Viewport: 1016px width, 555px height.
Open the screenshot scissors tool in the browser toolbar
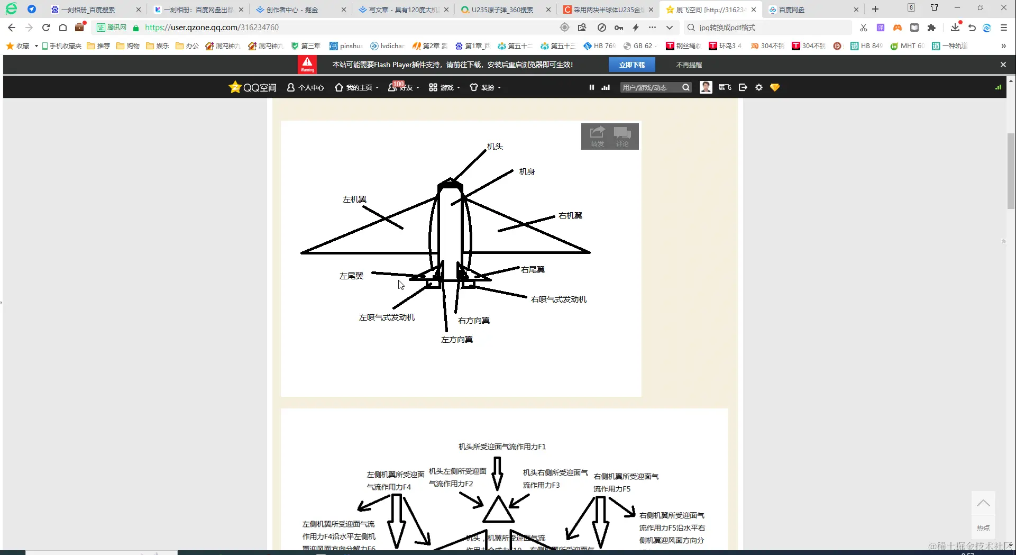click(863, 28)
